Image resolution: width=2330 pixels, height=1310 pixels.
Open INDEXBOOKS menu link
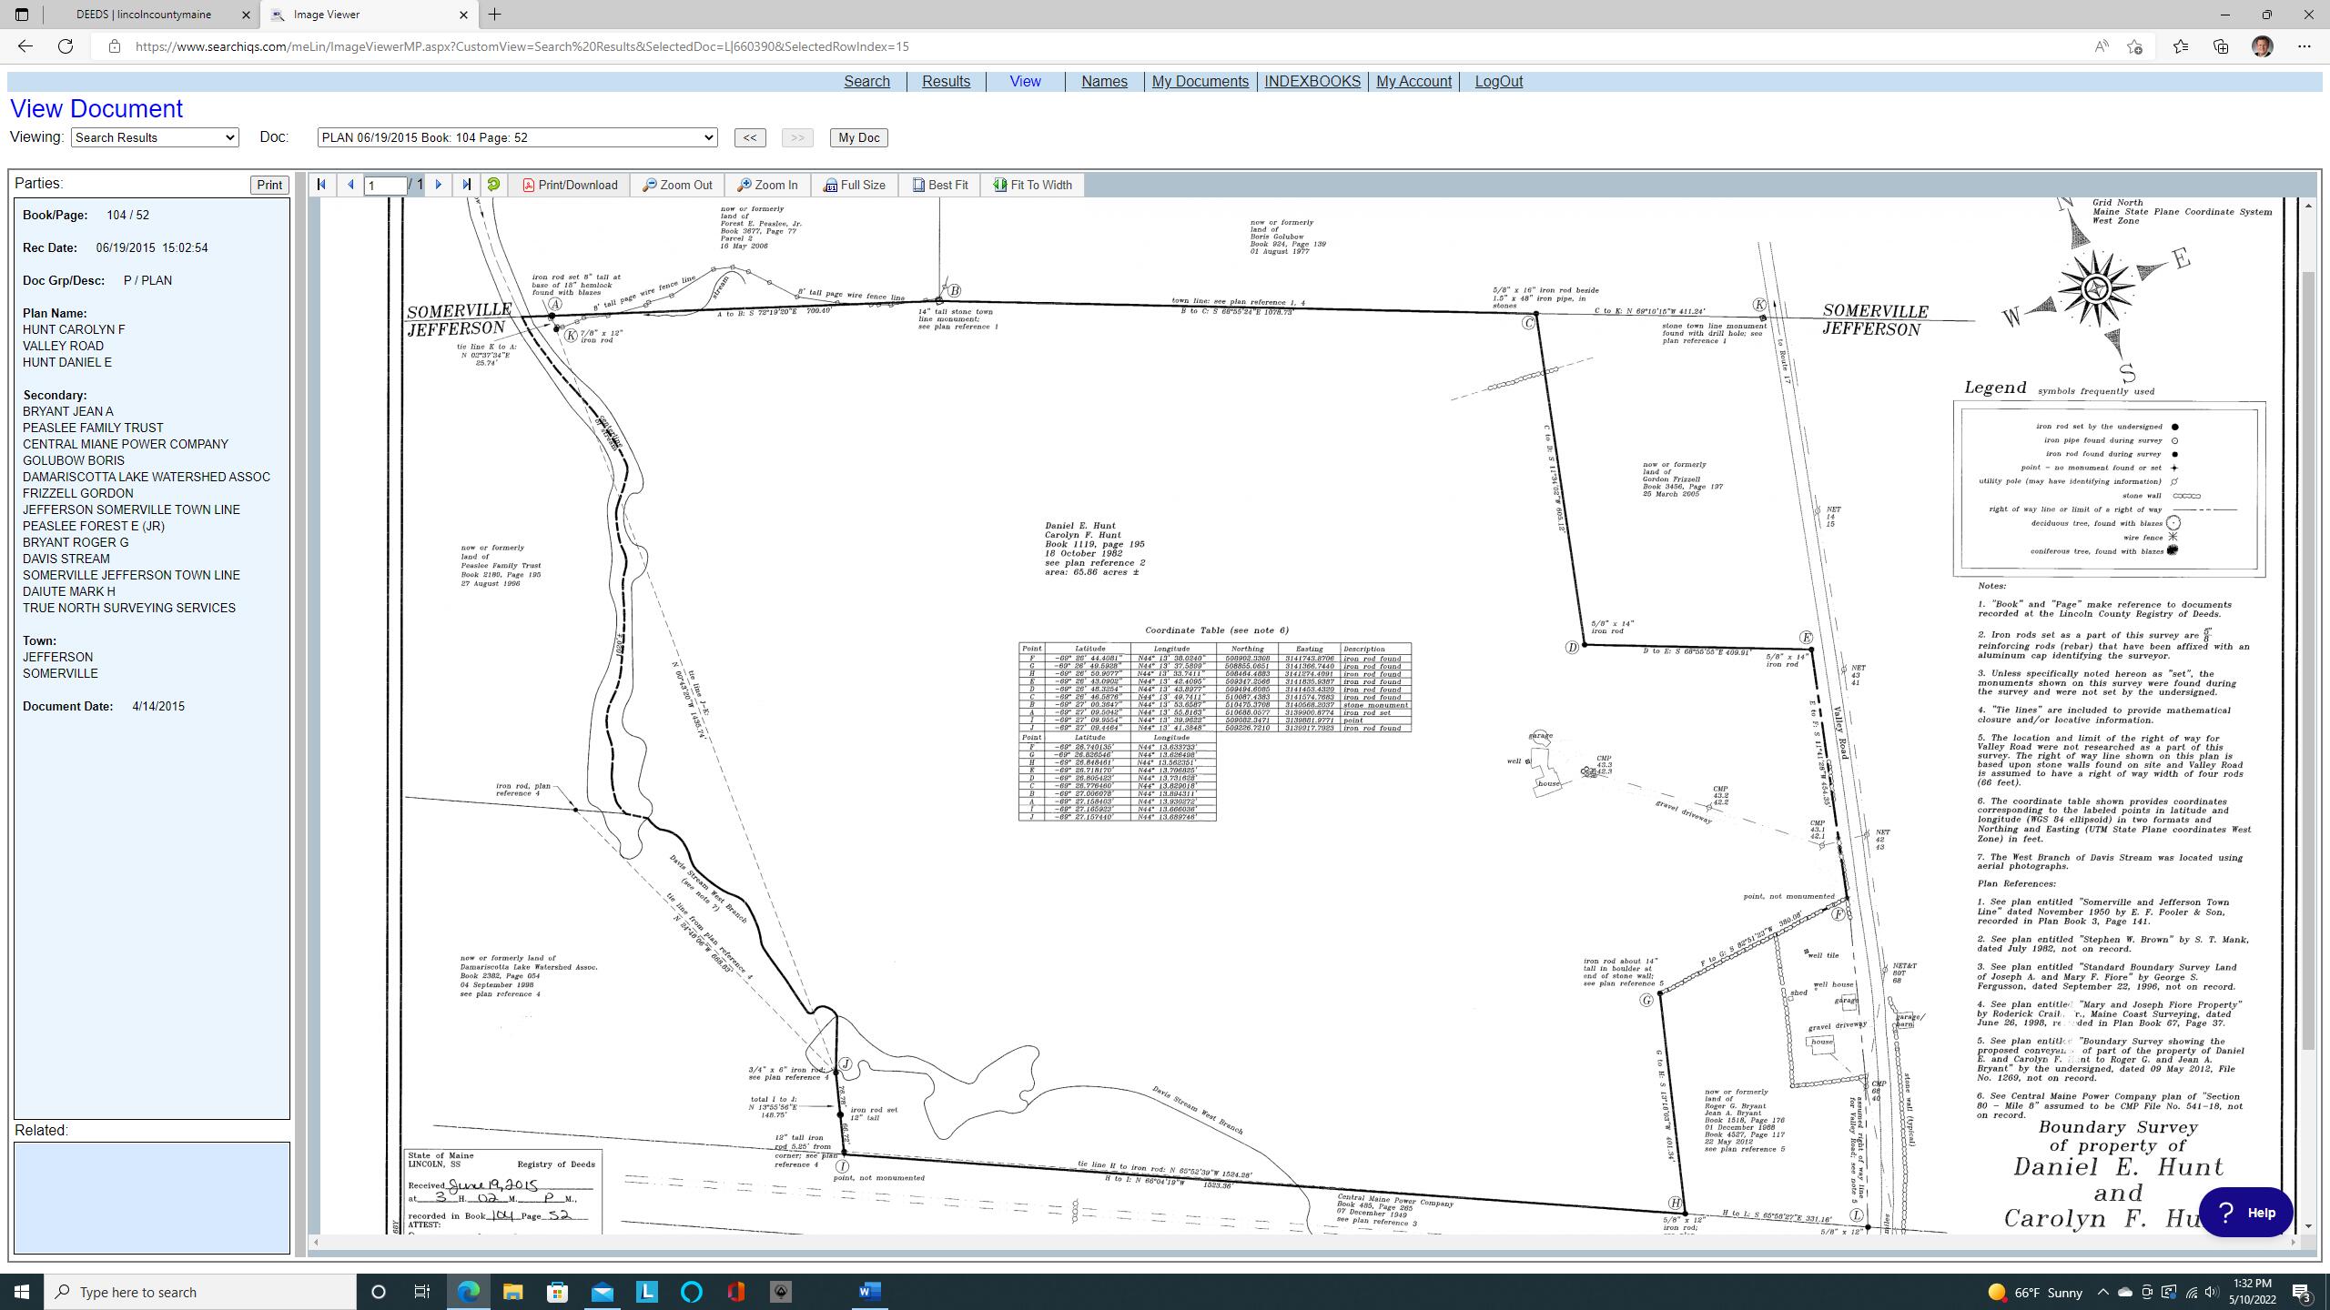[1312, 81]
